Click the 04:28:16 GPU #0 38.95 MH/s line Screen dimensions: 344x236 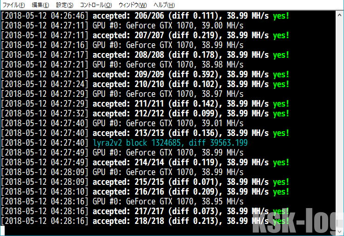click(x=122, y=202)
